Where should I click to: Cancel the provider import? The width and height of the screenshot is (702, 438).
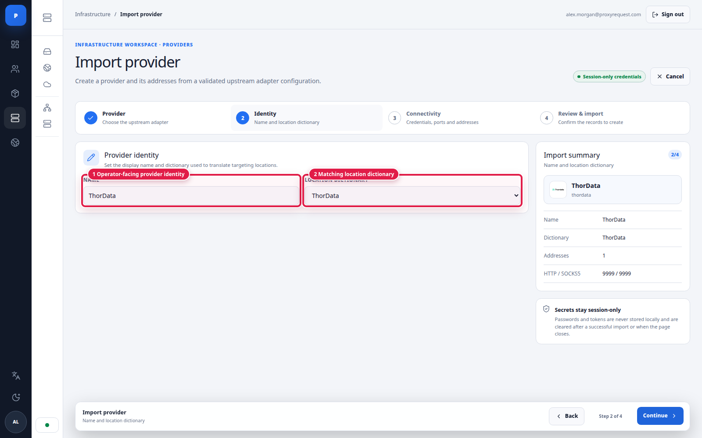tap(670, 76)
